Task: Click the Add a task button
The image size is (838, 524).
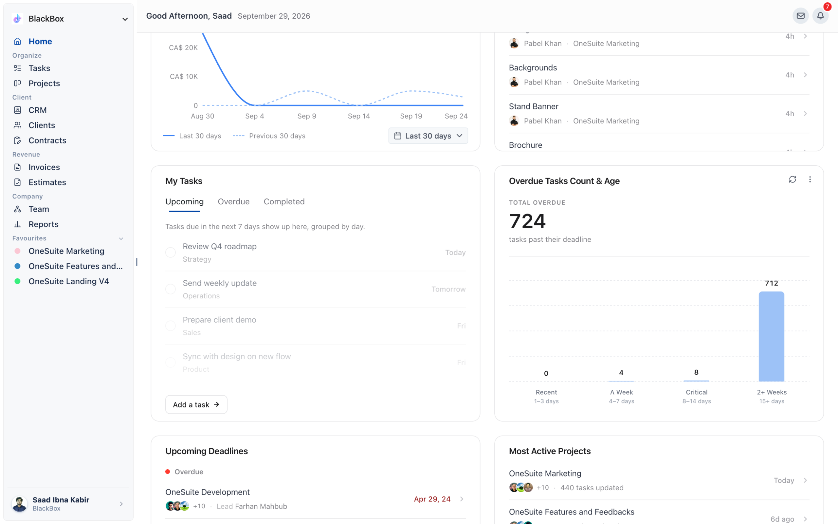Action: click(x=196, y=404)
